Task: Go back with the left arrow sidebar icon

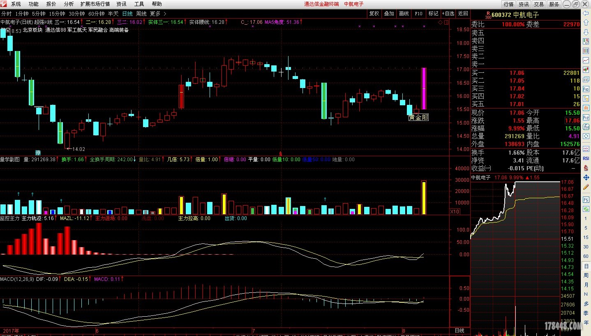Action: (x=586, y=13)
